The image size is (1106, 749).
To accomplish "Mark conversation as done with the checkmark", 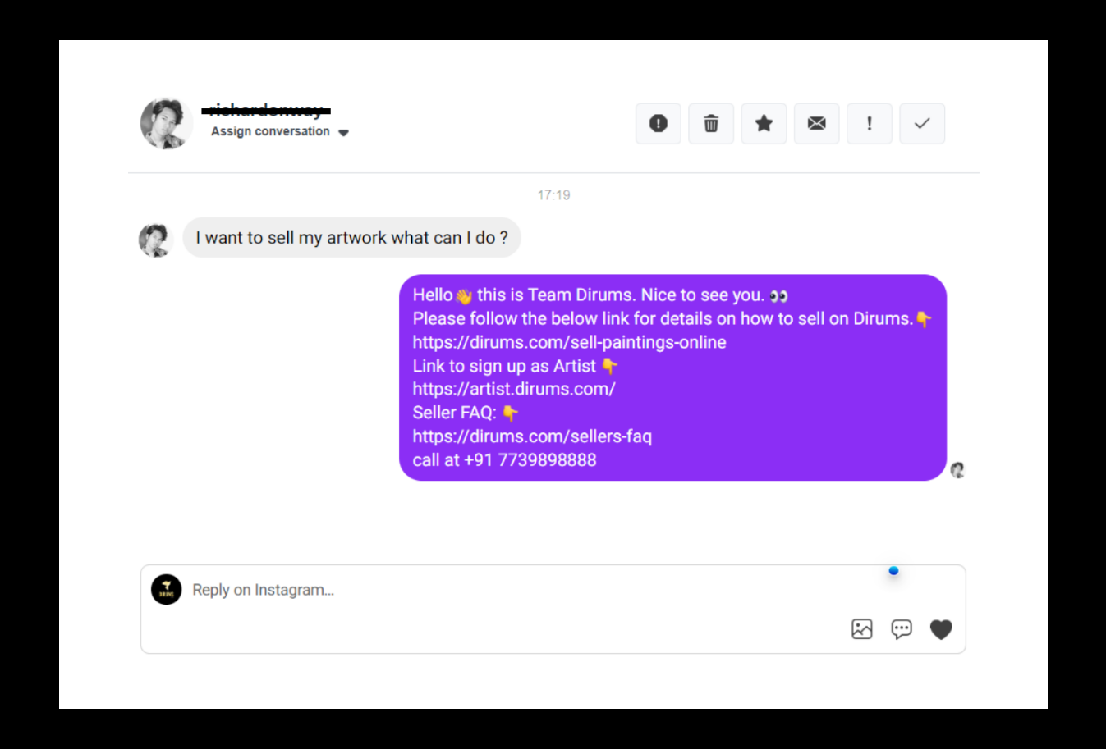I will point(922,124).
